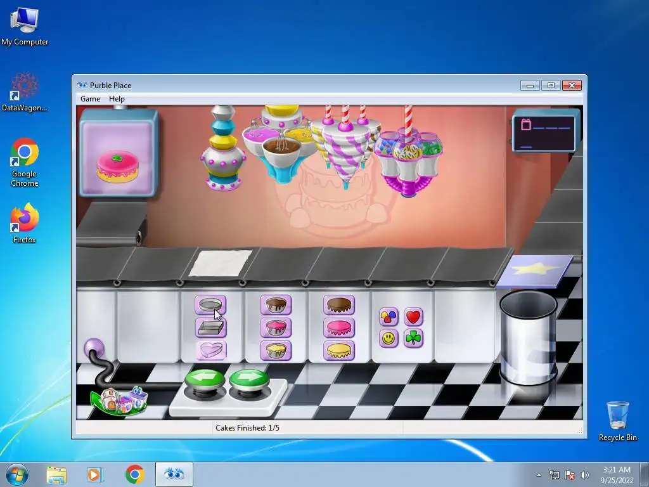The height and width of the screenshot is (487, 649).
Task: Select the round cake pan button
Action: click(x=210, y=305)
